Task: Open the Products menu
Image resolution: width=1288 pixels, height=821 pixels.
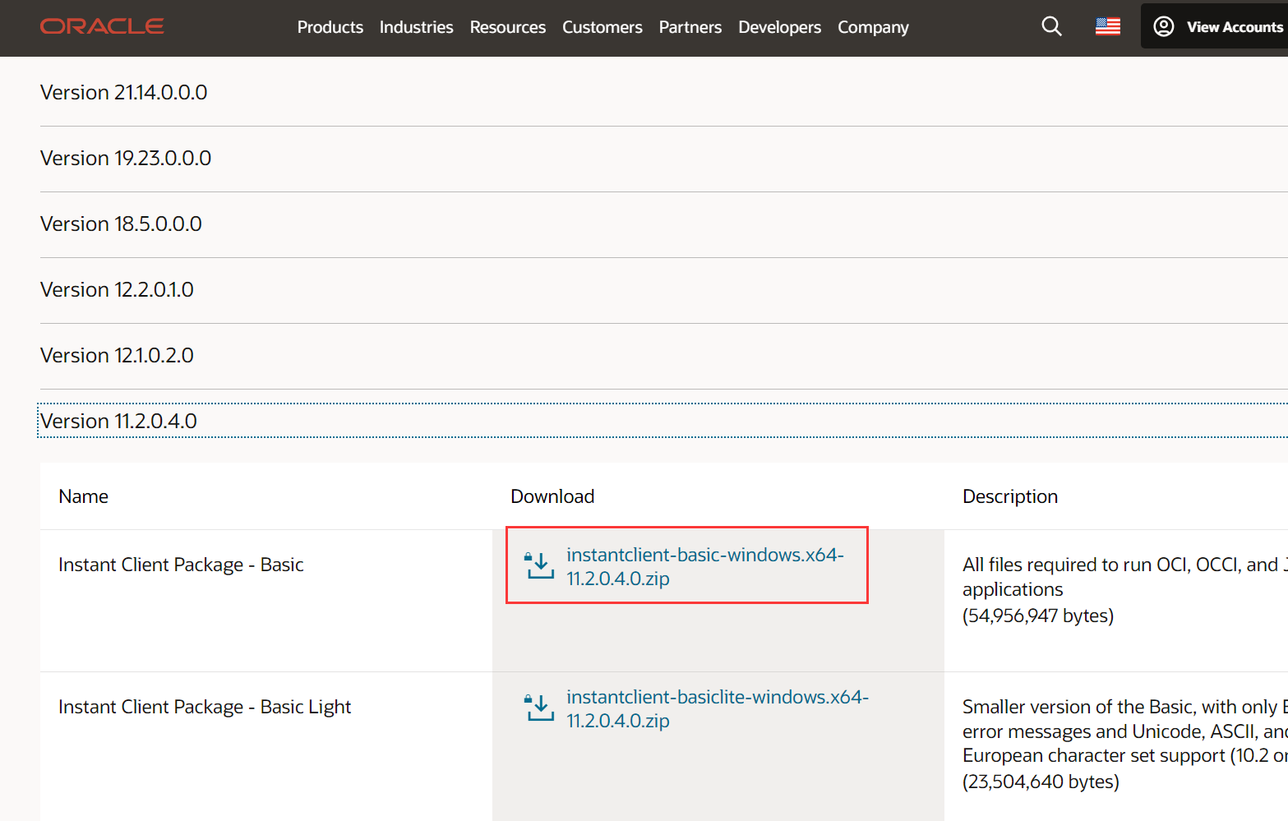Action: 330,27
